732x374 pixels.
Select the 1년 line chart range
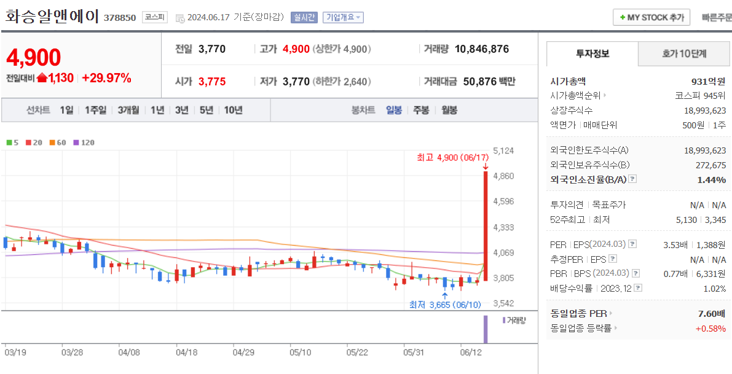coord(157,111)
